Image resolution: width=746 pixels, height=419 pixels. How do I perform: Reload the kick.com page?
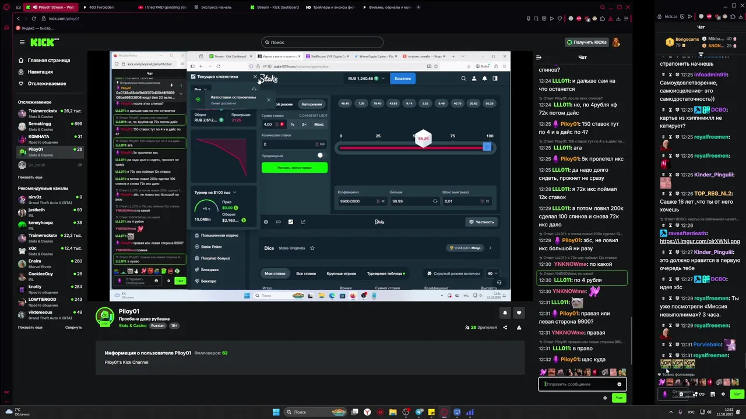[x=33, y=19]
